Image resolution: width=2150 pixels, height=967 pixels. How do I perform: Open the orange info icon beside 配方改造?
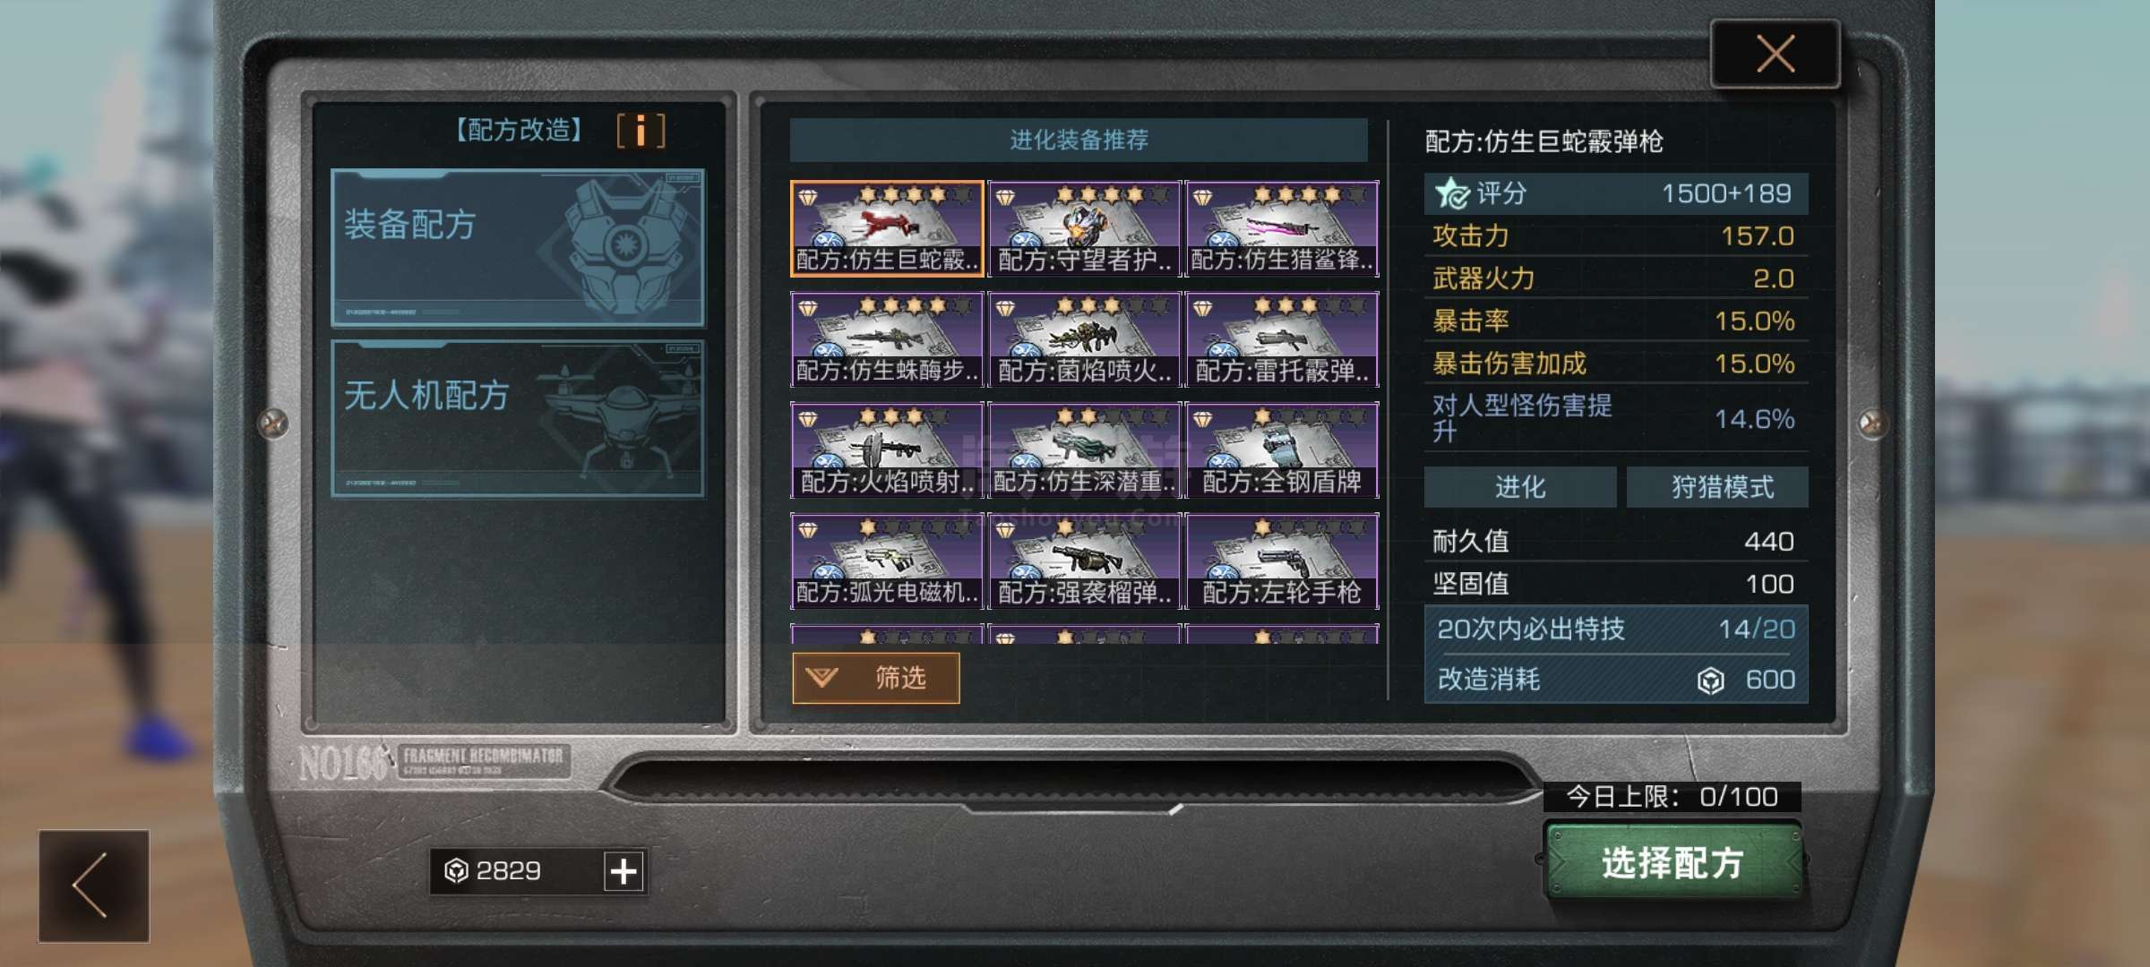641,131
